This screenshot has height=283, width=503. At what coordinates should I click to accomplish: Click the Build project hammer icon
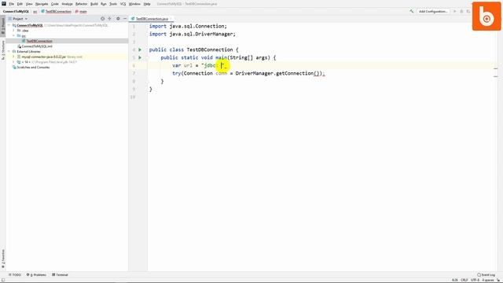pyautogui.click(x=412, y=11)
